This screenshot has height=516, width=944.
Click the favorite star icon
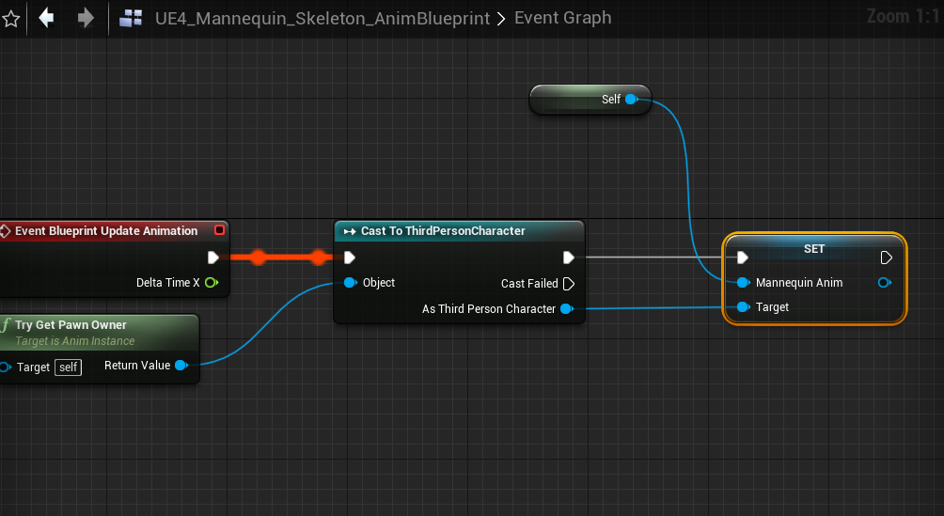click(x=11, y=19)
